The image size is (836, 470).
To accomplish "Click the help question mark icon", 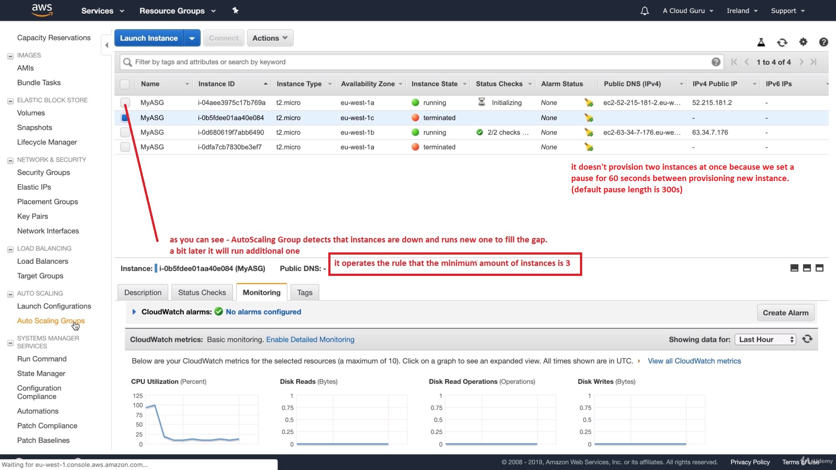I will (823, 42).
